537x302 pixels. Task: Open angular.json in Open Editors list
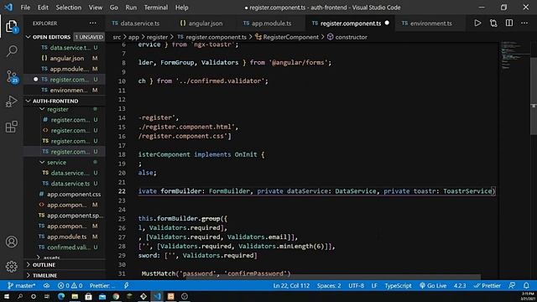coord(67,58)
